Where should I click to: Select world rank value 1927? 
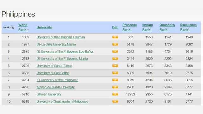coord(25,44)
